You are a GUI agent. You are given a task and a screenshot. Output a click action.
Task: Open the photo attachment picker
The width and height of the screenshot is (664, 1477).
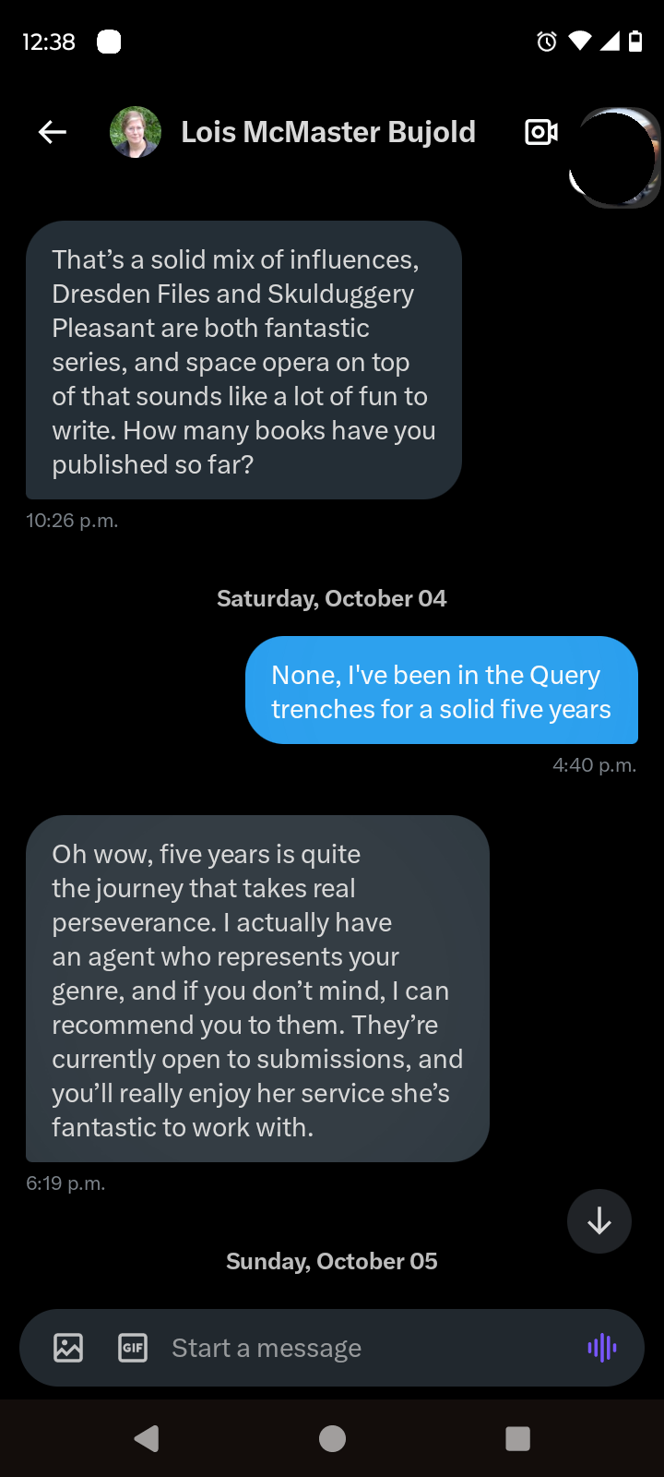69,1347
